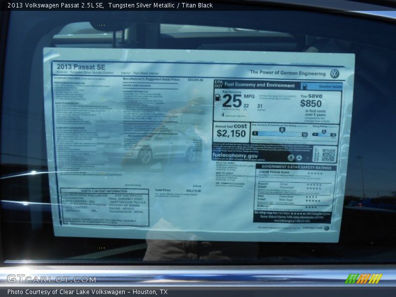Click 'The Power of German Engineering' slogan

288,73
